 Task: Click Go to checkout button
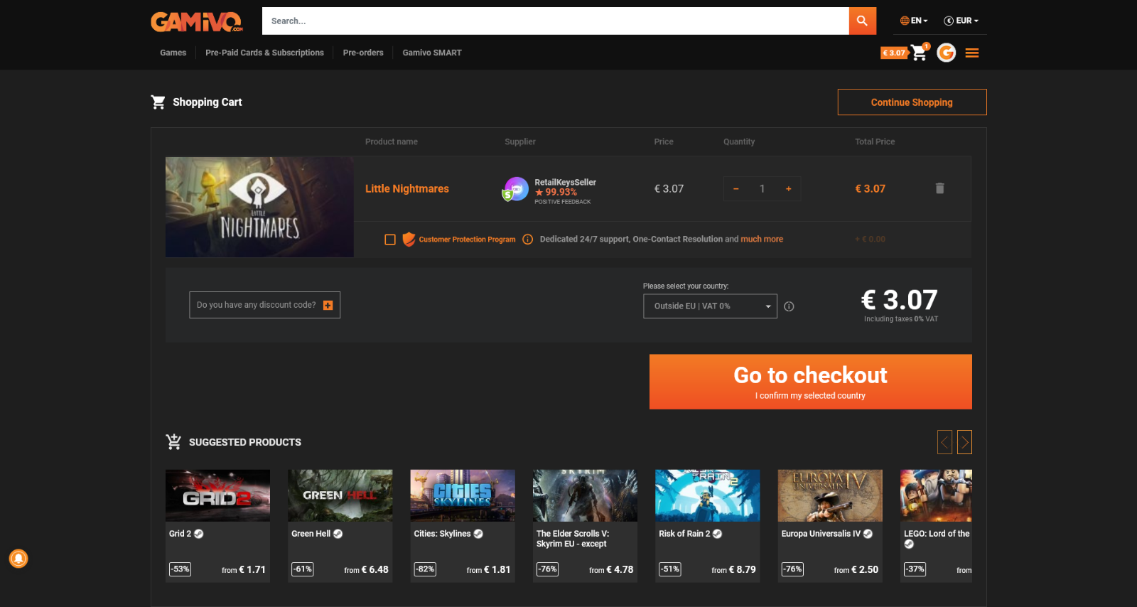(x=810, y=382)
